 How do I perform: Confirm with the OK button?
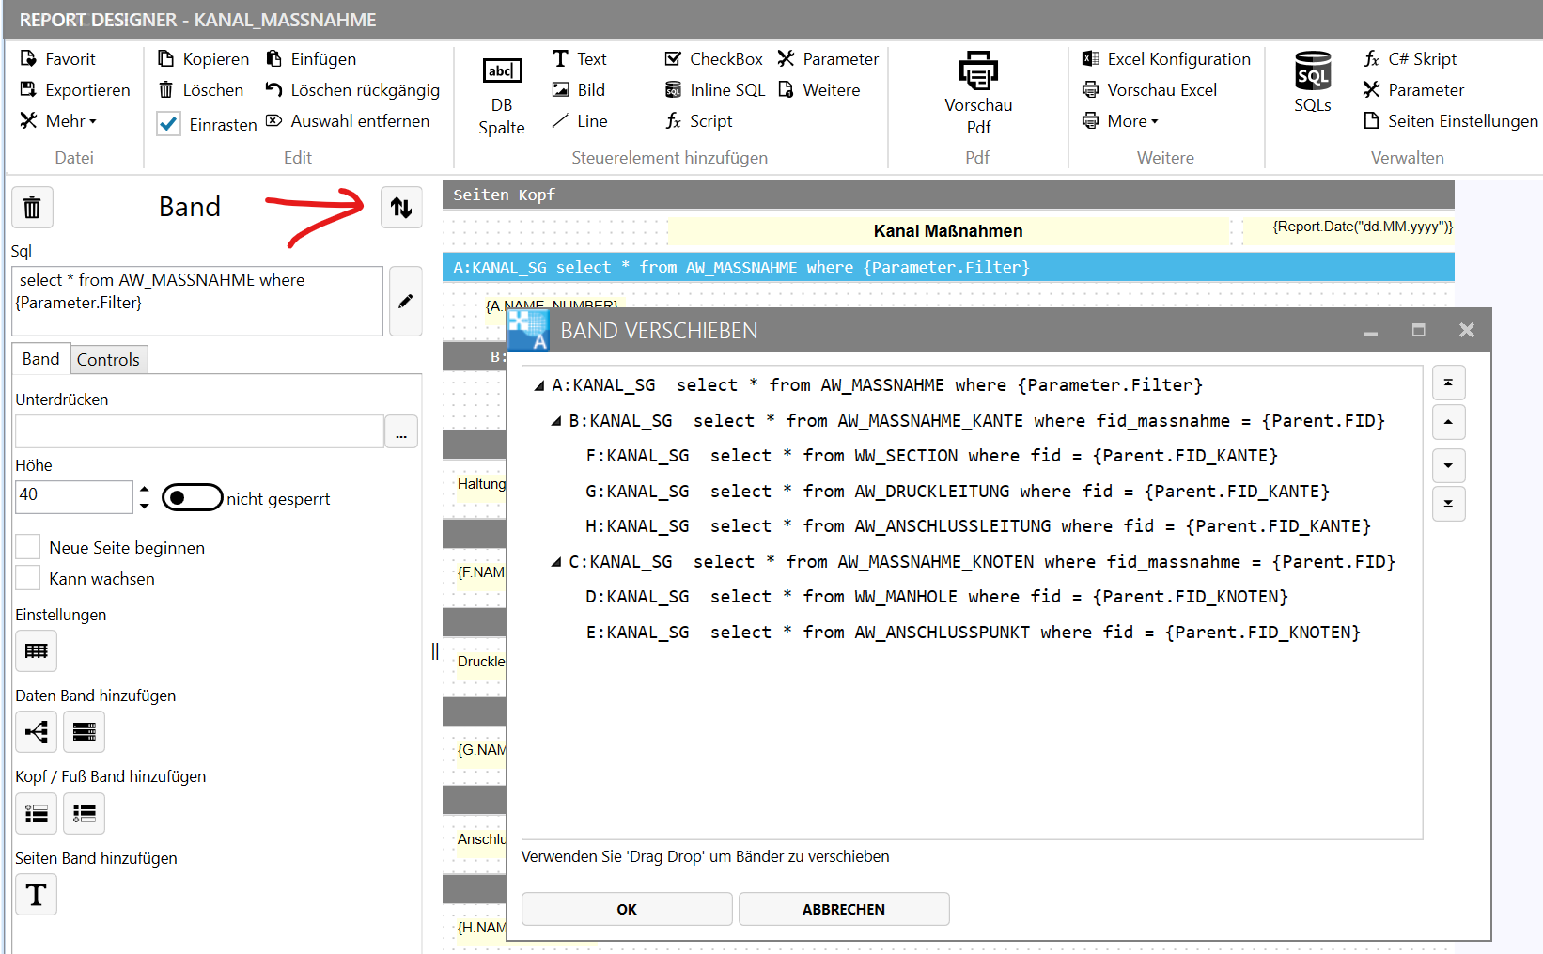point(627,909)
